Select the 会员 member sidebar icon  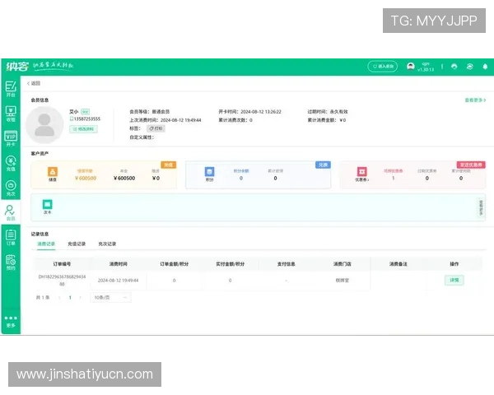[11, 212]
